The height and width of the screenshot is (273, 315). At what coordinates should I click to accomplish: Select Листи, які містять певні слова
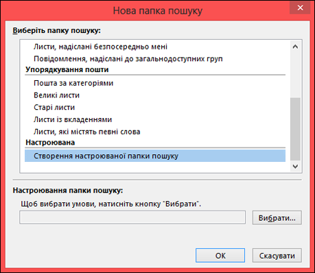tap(155, 132)
